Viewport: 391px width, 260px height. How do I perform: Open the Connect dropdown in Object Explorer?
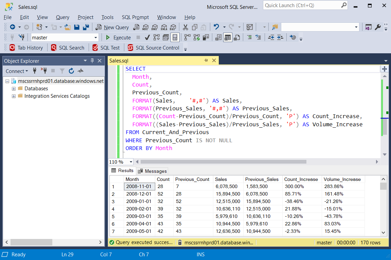click(16, 71)
